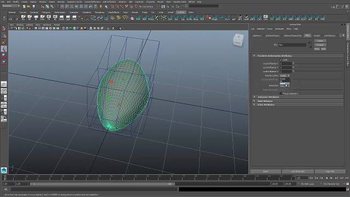Enable the Freeze Geometry checkbox
Screen dimensions: 350x197
point(281,94)
